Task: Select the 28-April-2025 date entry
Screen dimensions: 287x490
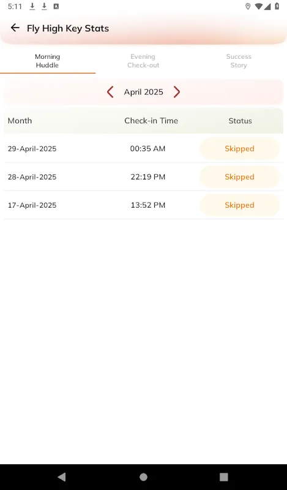Action: (32, 177)
